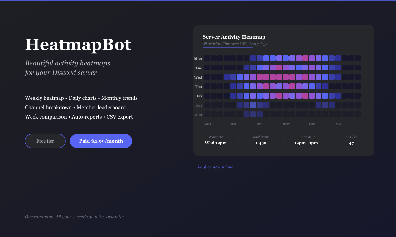Open the ko-fi.com/semtione link
The width and height of the screenshot is (396, 237).
pos(216,167)
